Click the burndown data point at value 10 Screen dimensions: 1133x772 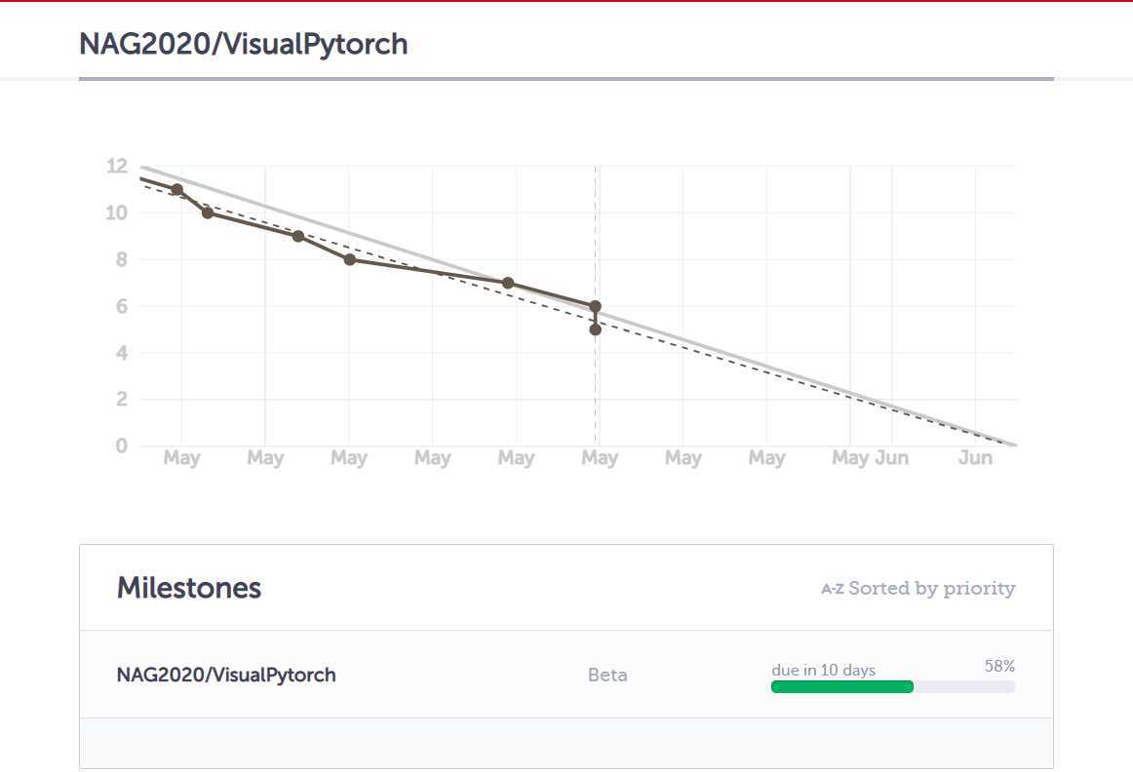coord(208,212)
